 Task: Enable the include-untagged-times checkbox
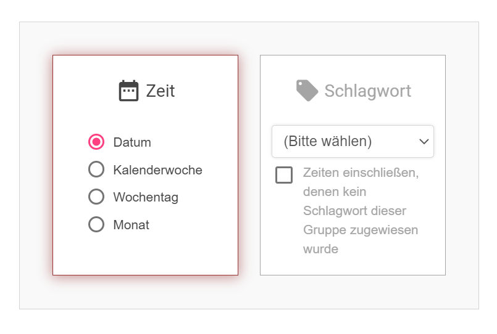coord(284,175)
